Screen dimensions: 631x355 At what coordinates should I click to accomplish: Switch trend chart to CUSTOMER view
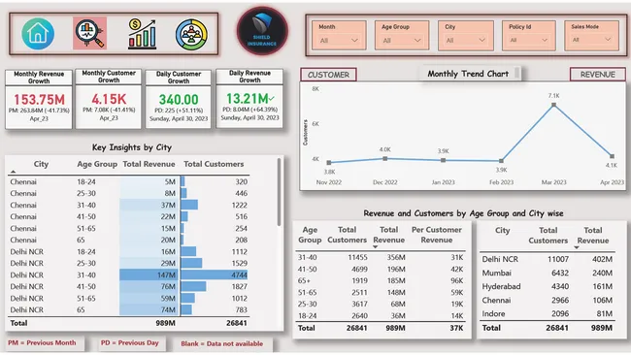328,75
